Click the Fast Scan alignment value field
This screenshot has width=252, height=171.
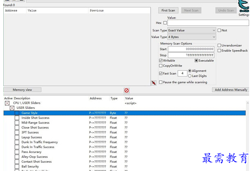[182, 73]
